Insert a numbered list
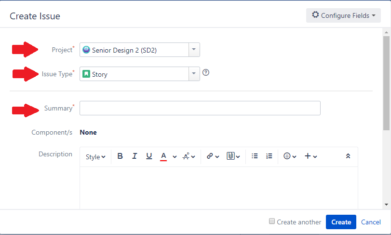This screenshot has width=391, height=235. point(269,156)
